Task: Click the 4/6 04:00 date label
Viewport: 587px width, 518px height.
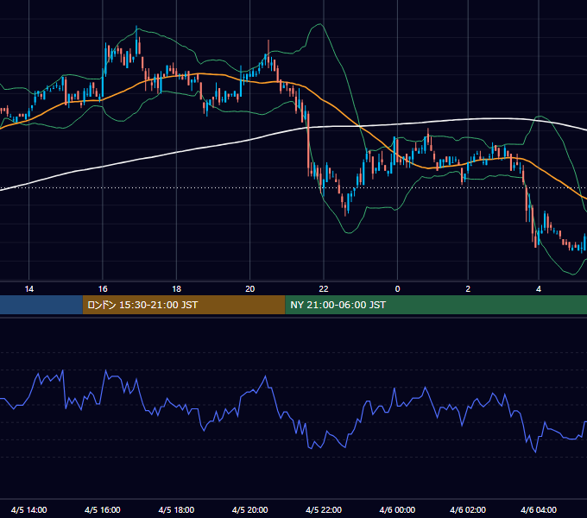Action: point(539,509)
